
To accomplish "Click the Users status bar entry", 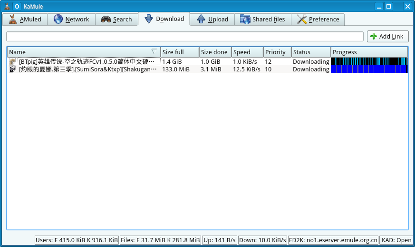I will pyautogui.click(x=77, y=240).
